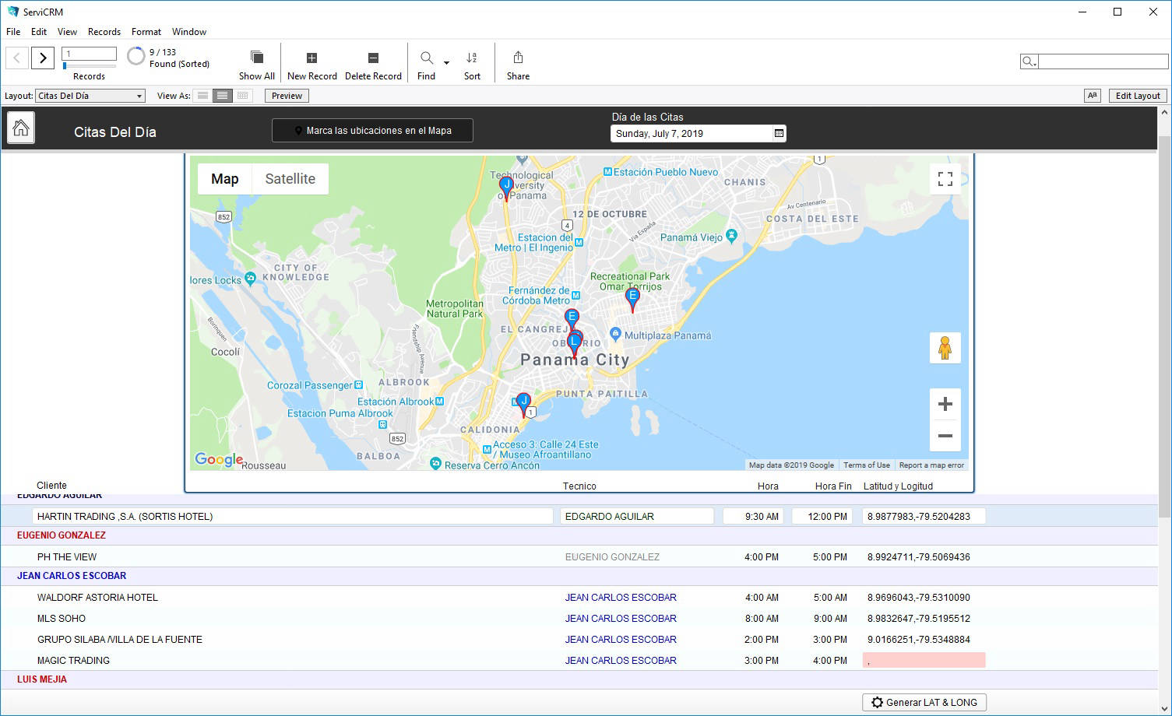
Task: Open the Edit menu
Action: pyautogui.click(x=39, y=32)
